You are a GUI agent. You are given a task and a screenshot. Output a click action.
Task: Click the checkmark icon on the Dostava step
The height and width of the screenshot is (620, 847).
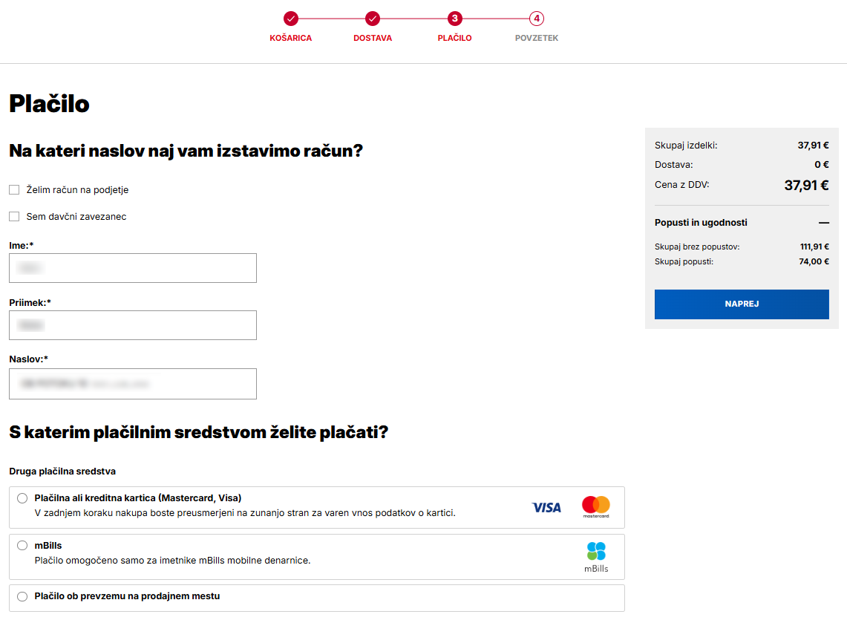coord(372,19)
